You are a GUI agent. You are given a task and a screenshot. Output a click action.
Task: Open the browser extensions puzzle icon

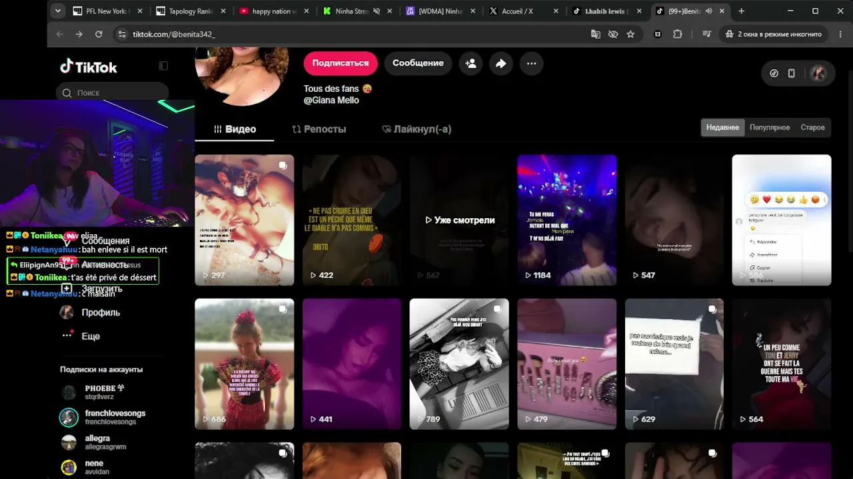pyautogui.click(x=678, y=34)
